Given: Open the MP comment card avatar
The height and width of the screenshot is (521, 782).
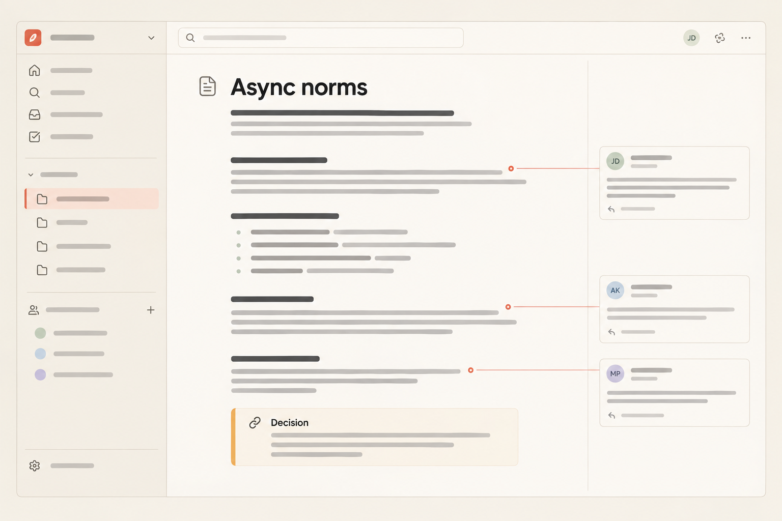Looking at the screenshot, I should coord(616,374).
